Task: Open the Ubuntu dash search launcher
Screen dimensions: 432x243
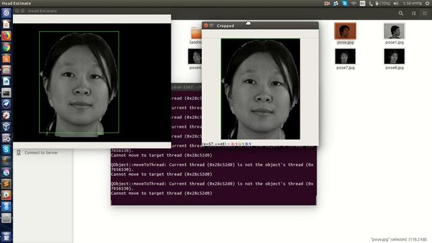Action: [6, 13]
